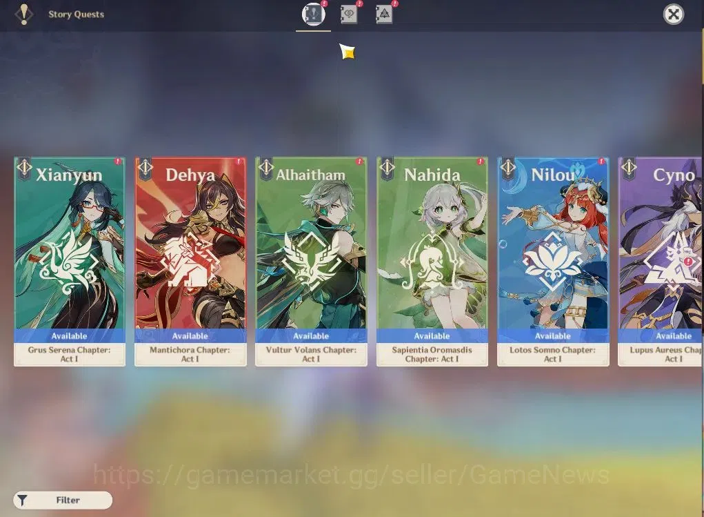Click red alert dot on Nahida card
The image size is (704, 517).
(480, 161)
